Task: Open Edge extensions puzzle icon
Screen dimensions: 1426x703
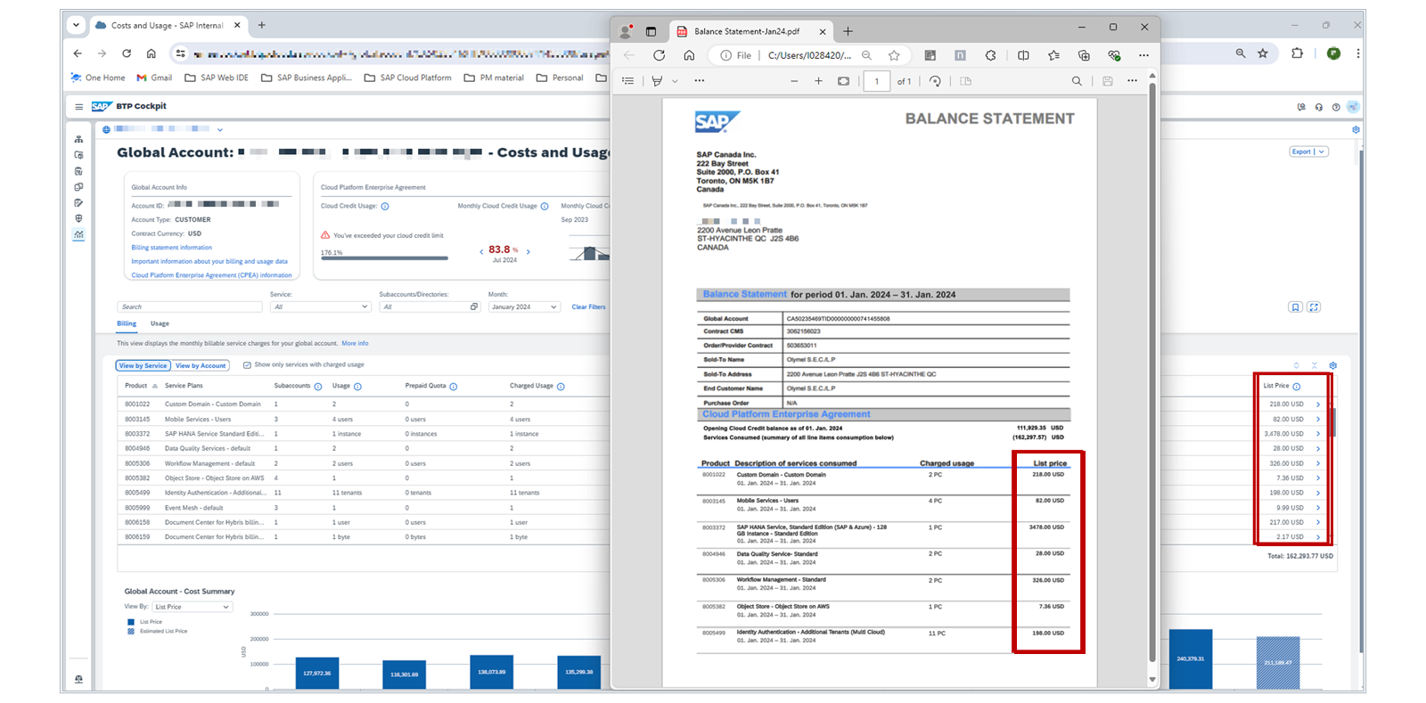Action: point(990,55)
